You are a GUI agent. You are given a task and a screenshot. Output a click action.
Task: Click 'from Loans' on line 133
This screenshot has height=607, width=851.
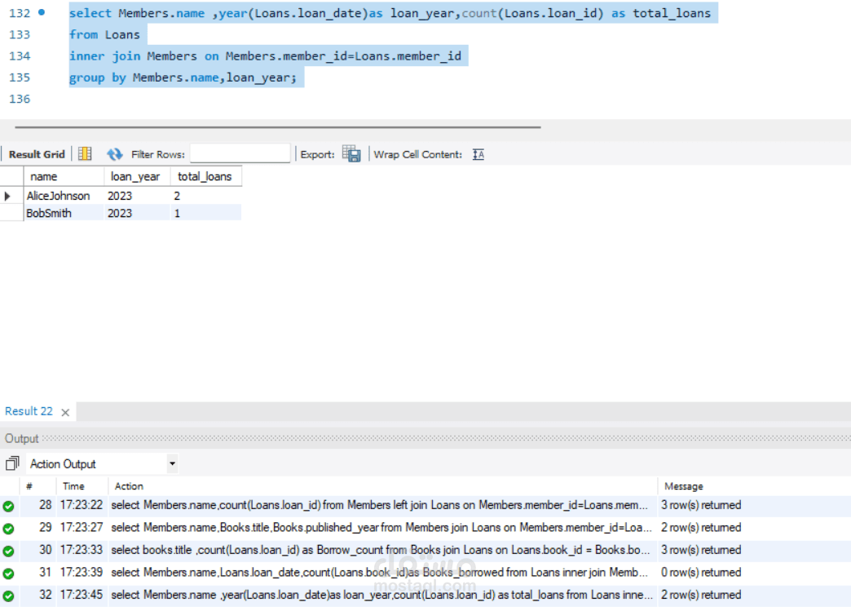pos(105,35)
